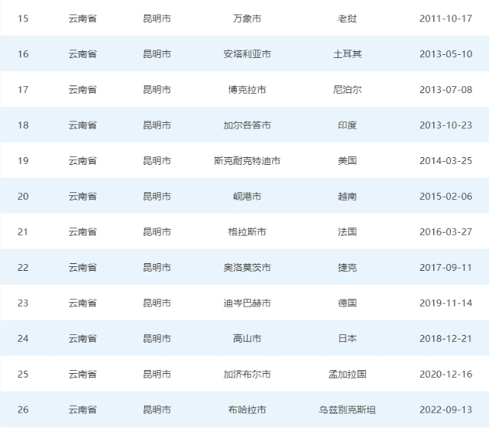The width and height of the screenshot is (489, 428).
Task: Click the 迪岑巴赫市 entry
Action: [247, 304]
